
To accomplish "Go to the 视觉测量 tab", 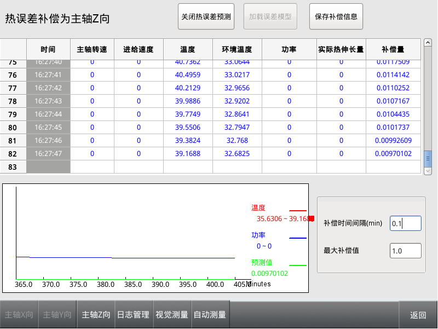I will [172, 315].
